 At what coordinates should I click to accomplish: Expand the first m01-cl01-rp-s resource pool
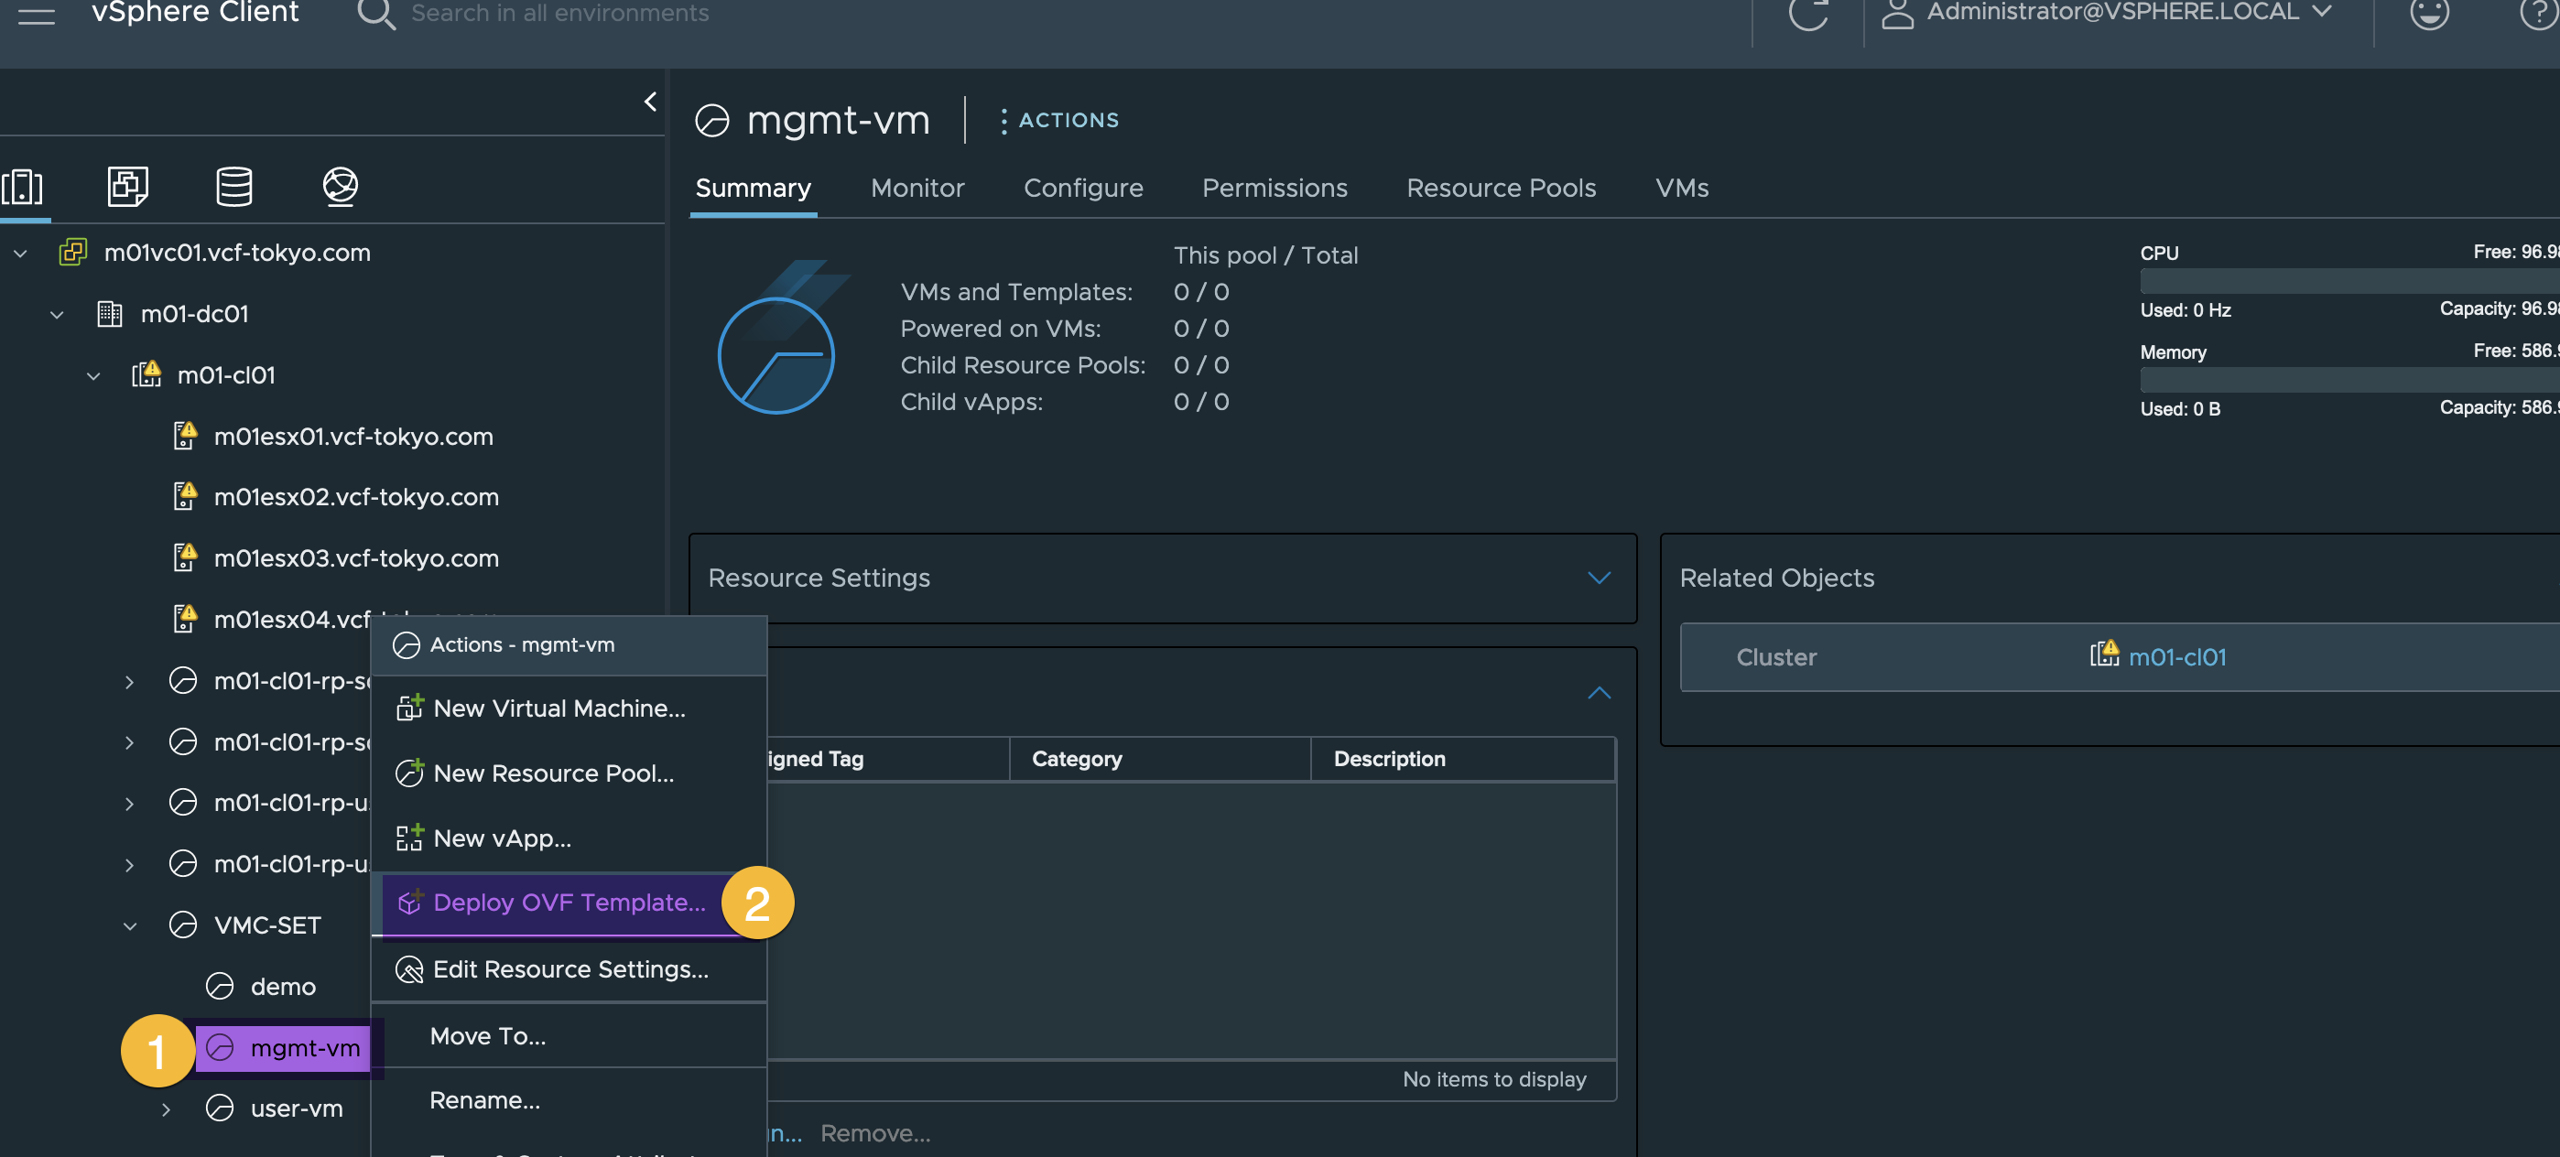coord(129,682)
